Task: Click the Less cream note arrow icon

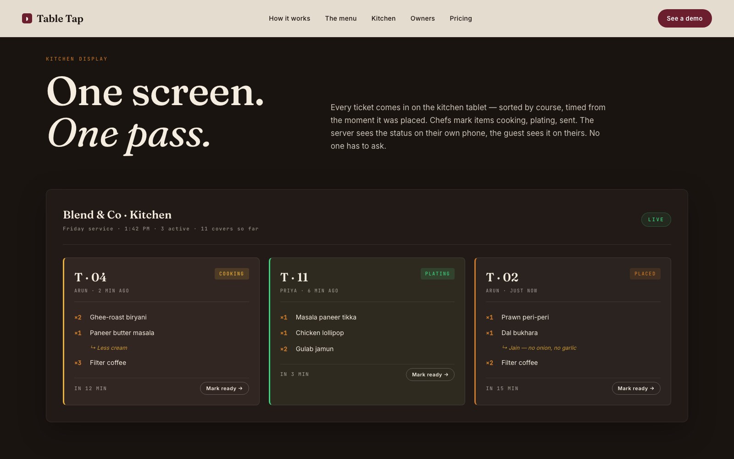Action: [x=93, y=347]
